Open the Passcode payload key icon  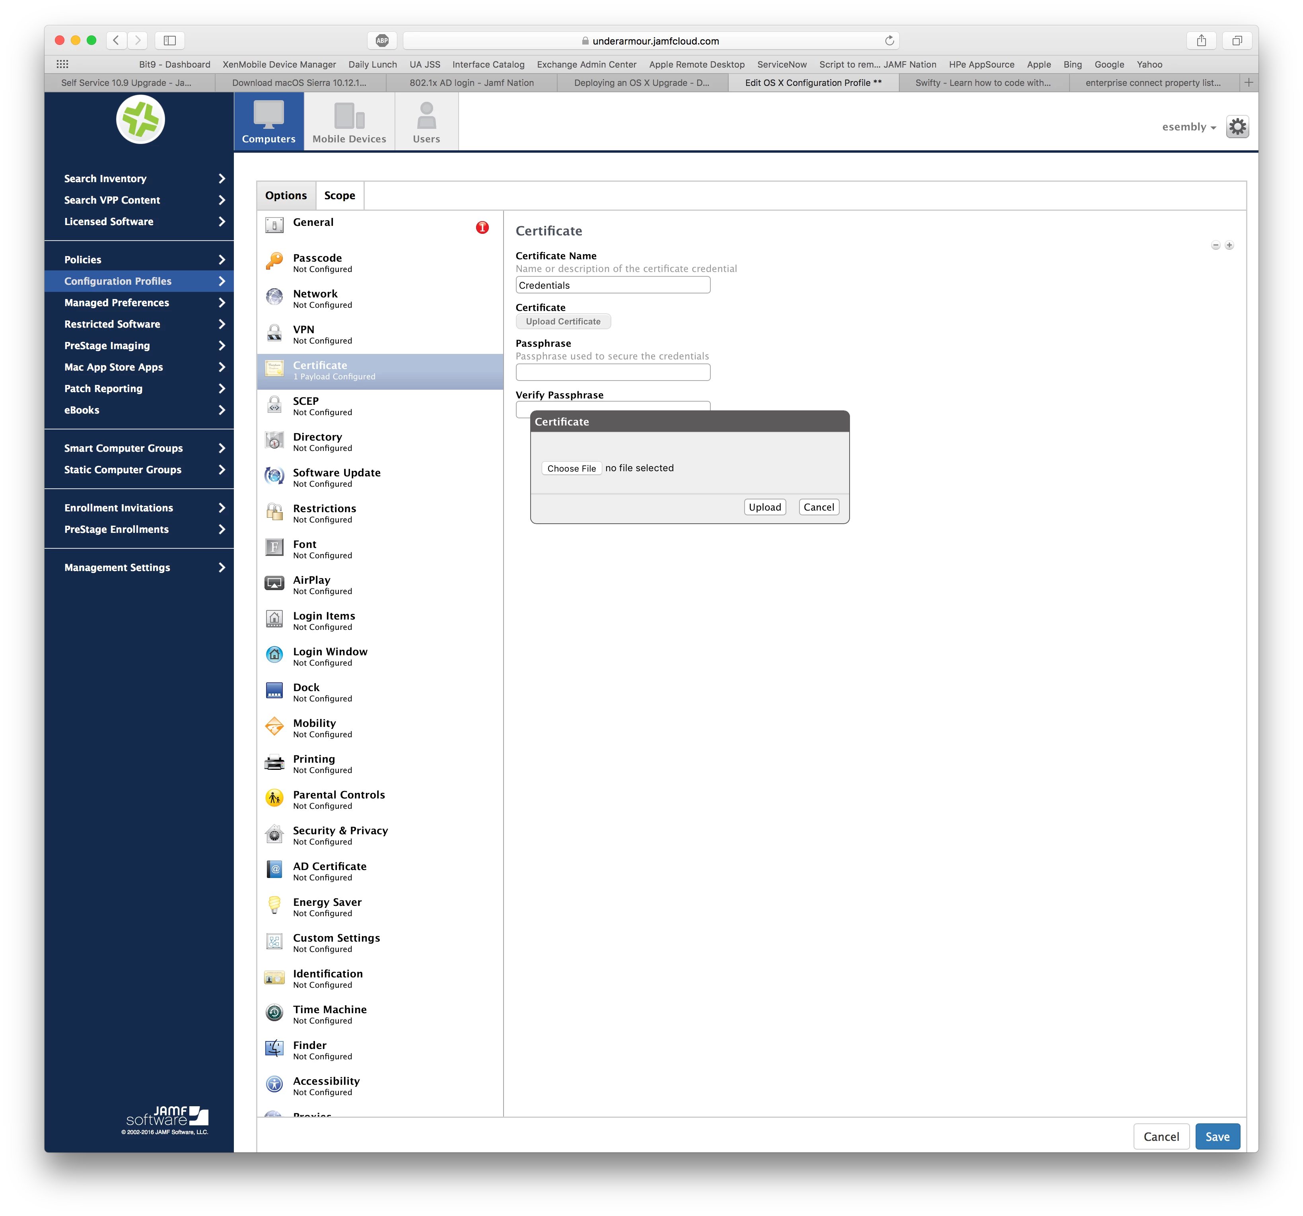(274, 261)
